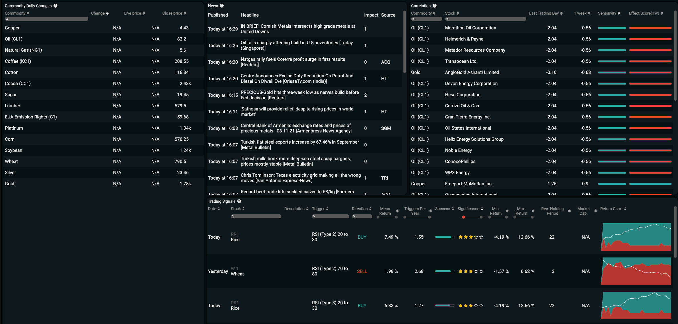
Task: Click the Wheat signal return chart
Action: 636,271
